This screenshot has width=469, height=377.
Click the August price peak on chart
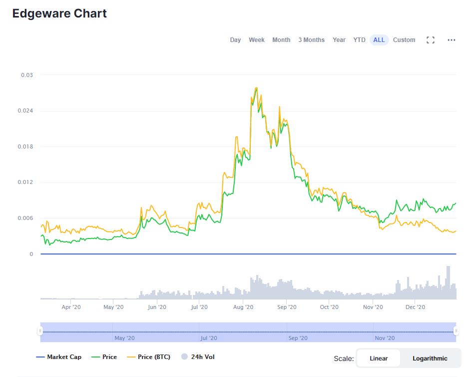[x=256, y=88]
